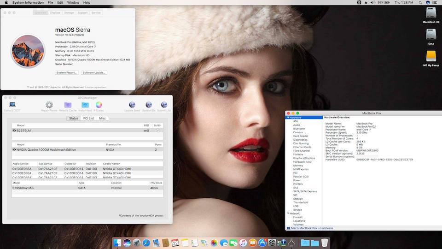Select Graphics/Displays in the hardware sidebar
The image size is (442, 249).
[x=304, y=158]
